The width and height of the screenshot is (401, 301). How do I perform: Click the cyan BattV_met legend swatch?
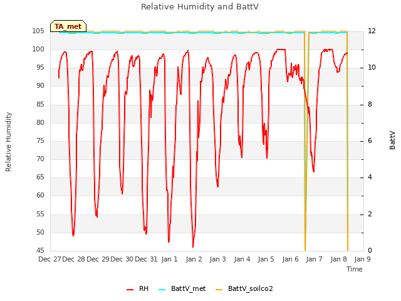pos(162,290)
